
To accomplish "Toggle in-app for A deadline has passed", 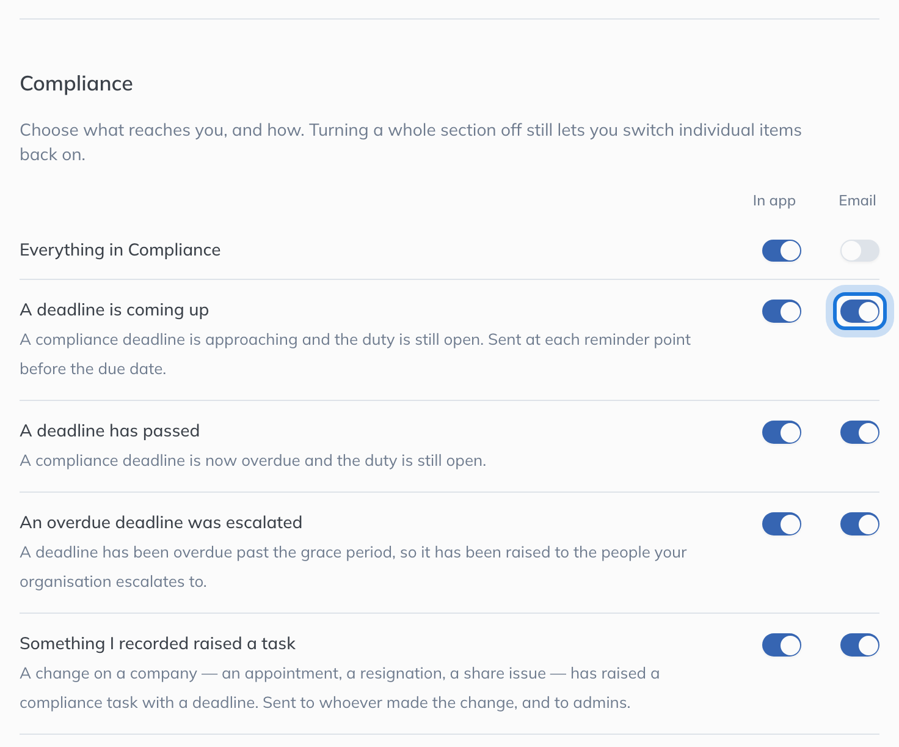I will point(781,432).
